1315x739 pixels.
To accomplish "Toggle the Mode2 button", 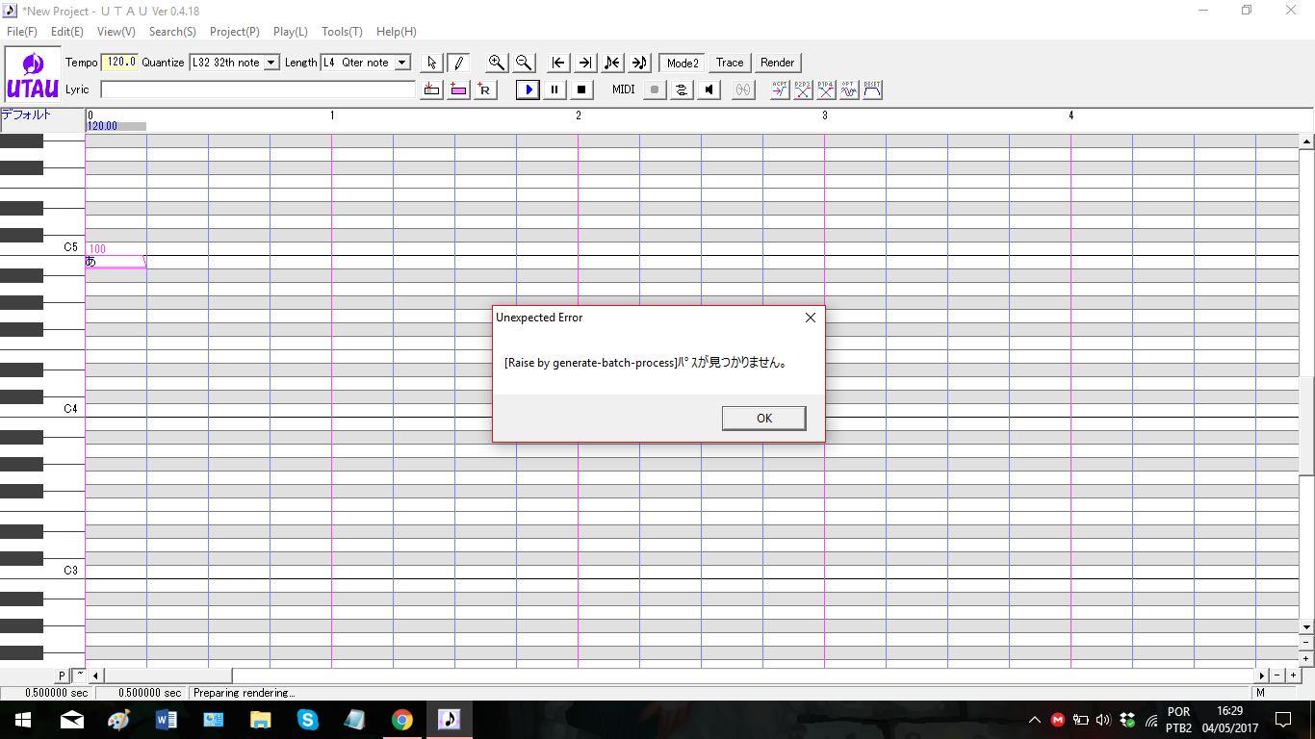I will 683,63.
